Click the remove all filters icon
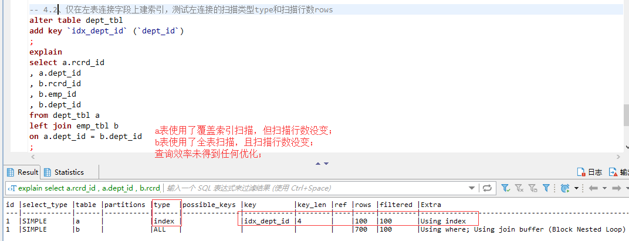The width and height of the screenshot is (629, 241). [x=519, y=188]
